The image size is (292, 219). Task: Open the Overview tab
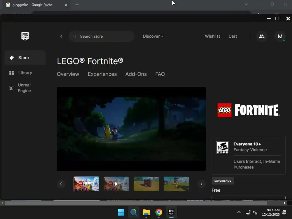(68, 74)
